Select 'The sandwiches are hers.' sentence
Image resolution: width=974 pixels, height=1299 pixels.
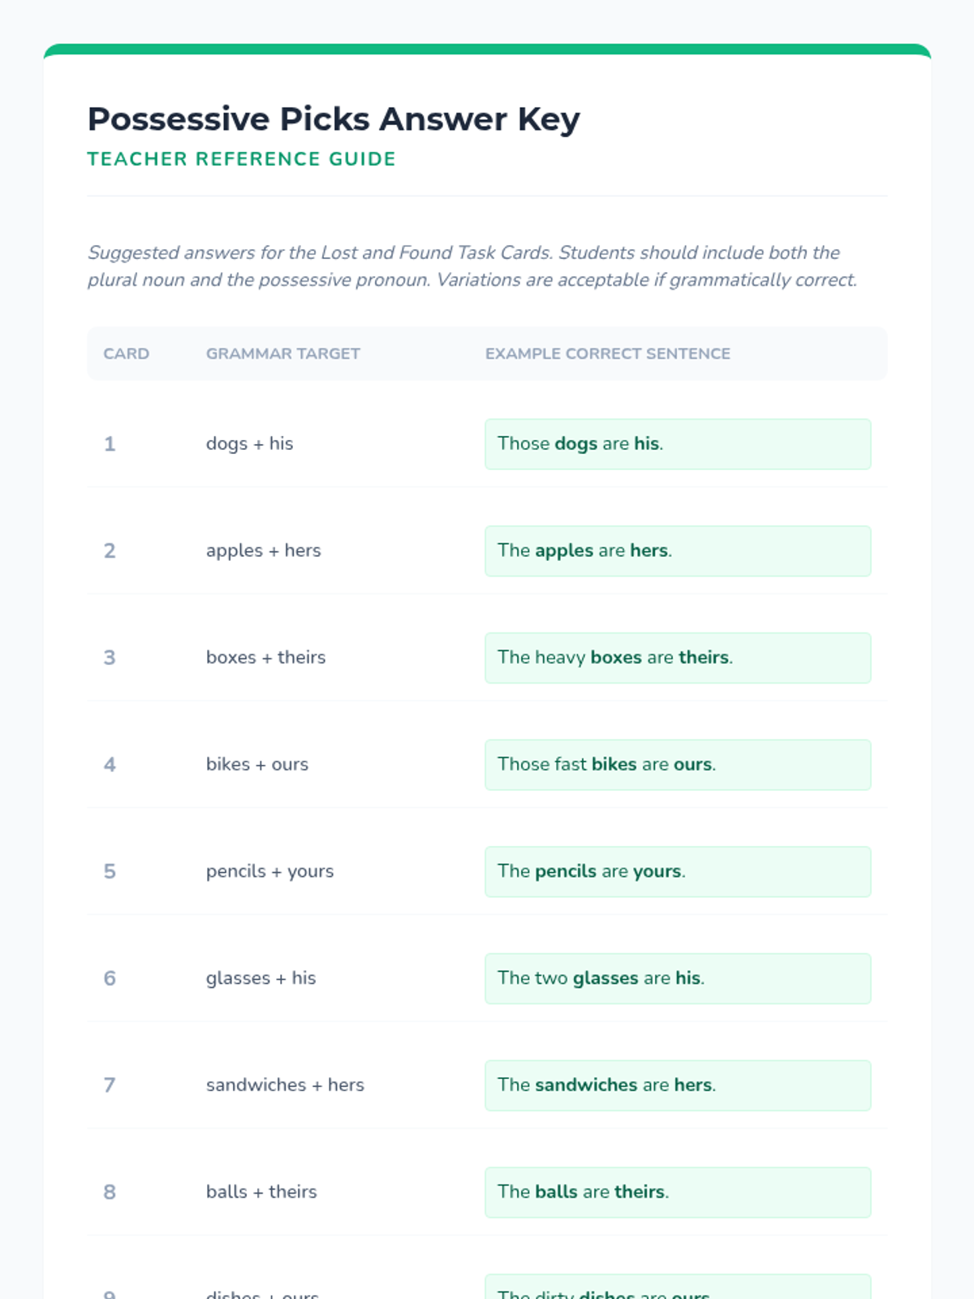[x=677, y=1085]
